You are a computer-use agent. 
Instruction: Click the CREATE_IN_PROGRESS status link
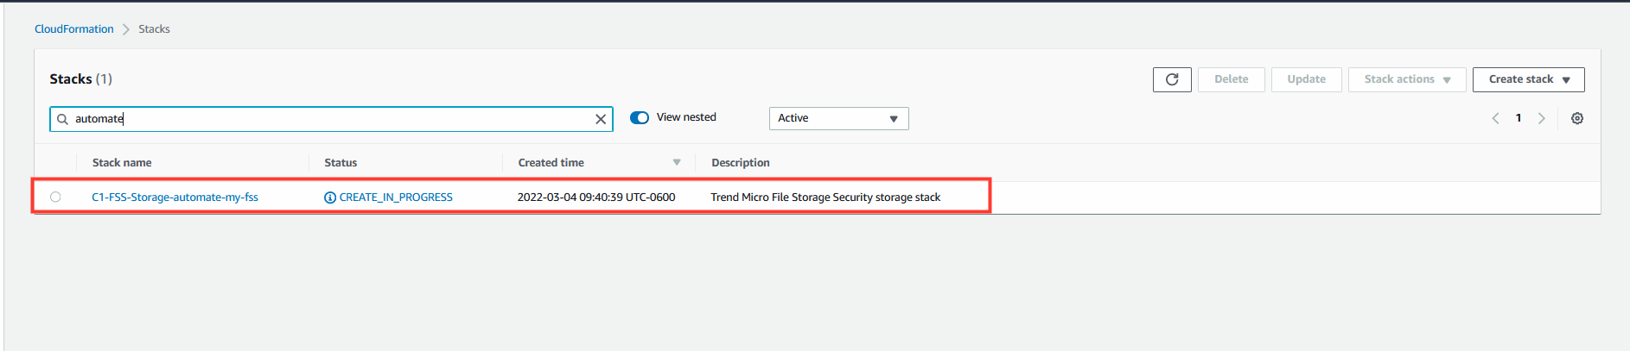396,197
